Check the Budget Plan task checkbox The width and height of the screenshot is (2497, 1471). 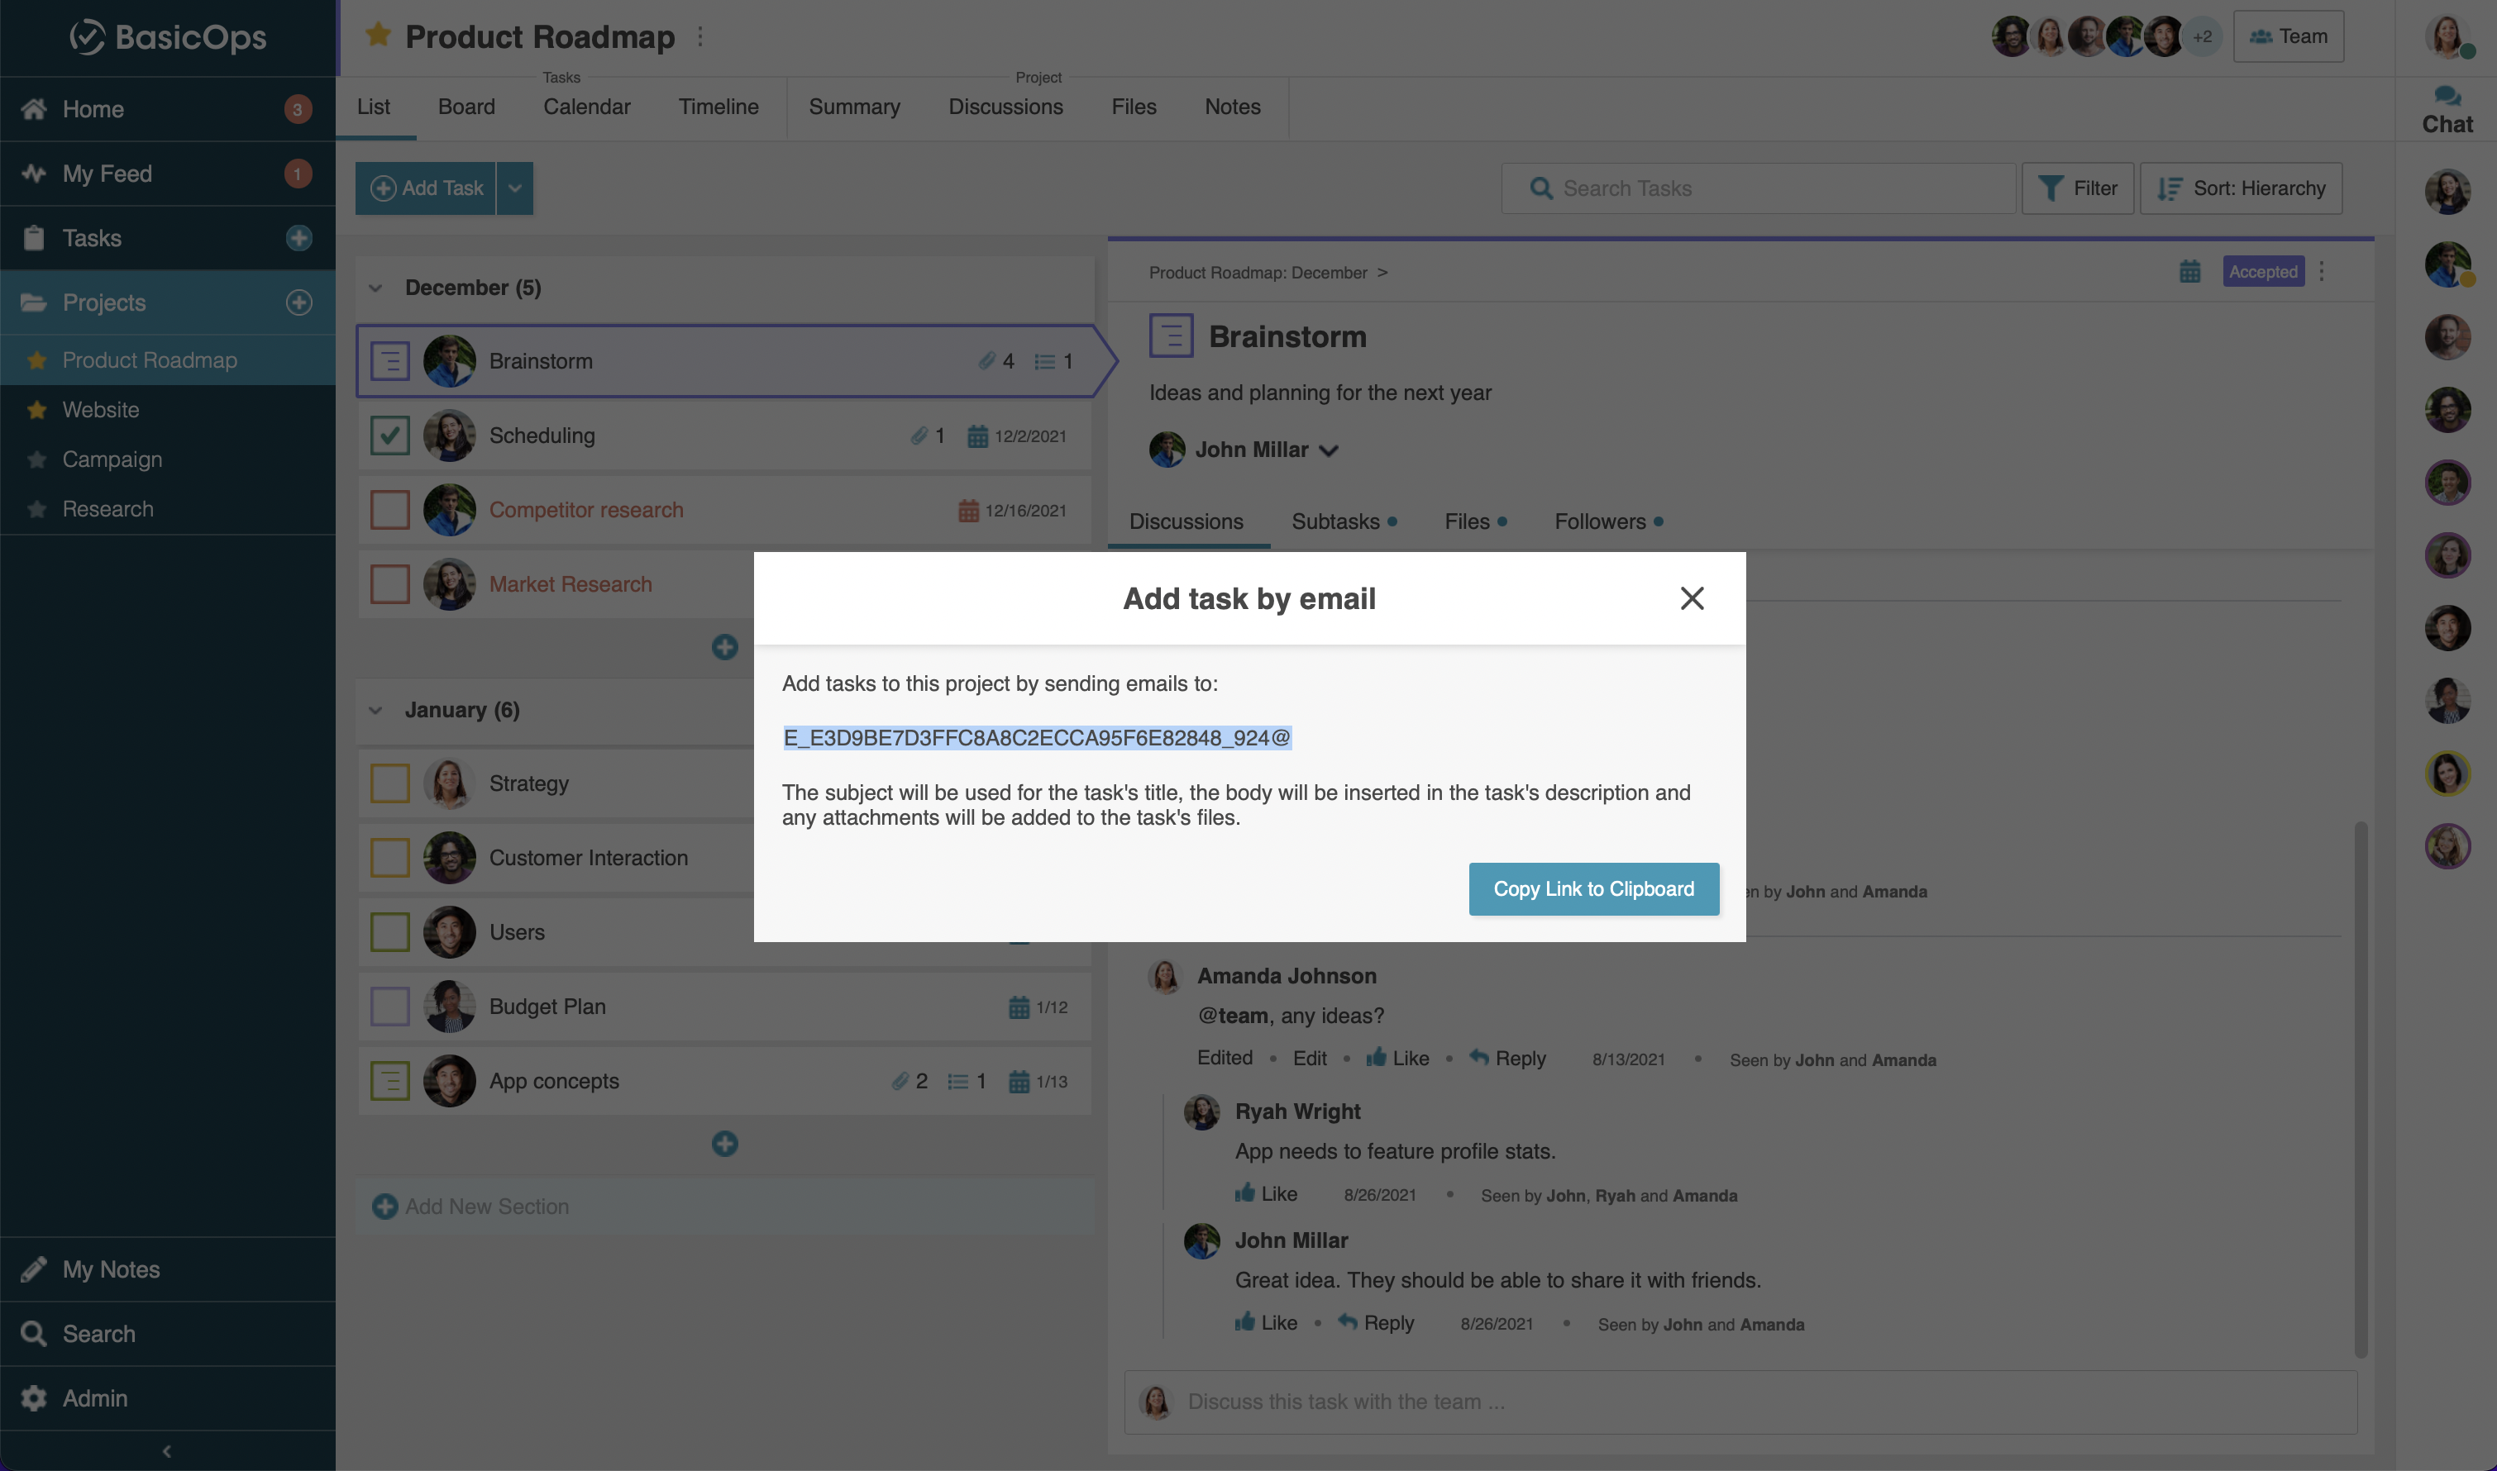coord(389,1006)
